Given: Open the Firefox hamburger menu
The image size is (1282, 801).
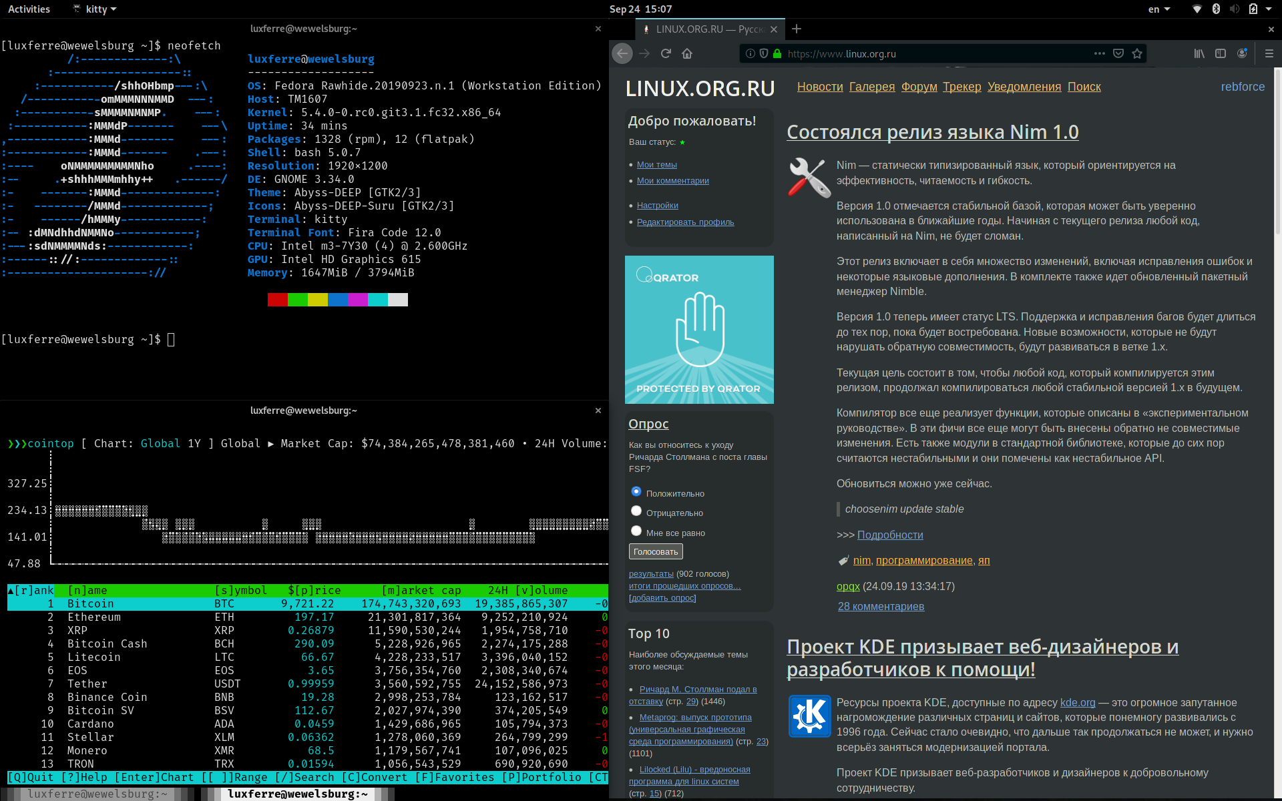Looking at the screenshot, I should coord(1269,53).
